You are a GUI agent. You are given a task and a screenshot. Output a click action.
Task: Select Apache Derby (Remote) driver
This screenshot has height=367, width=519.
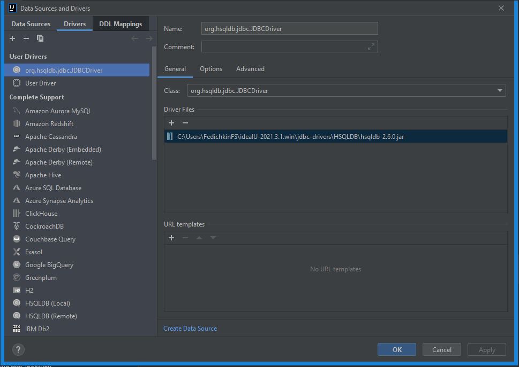pyautogui.click(x=77, y=162)
